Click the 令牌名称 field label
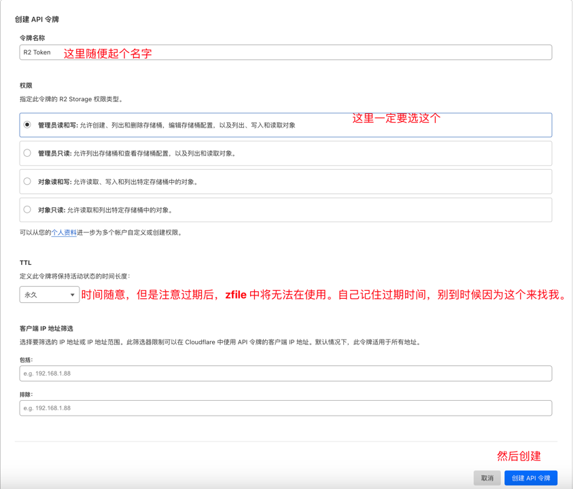The image size is (573, 489). tap(32, 38)
